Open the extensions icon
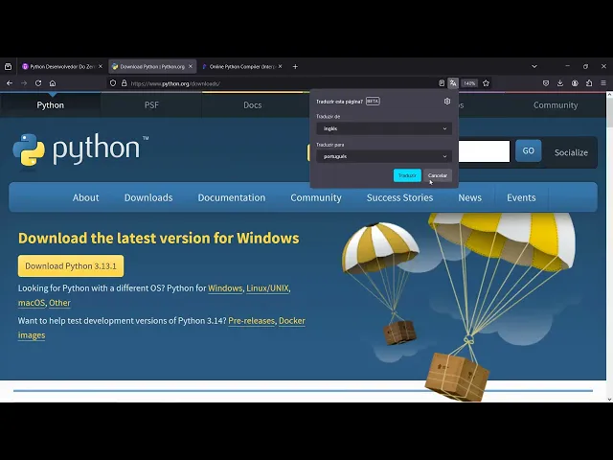613x460 pixels. 589,83
